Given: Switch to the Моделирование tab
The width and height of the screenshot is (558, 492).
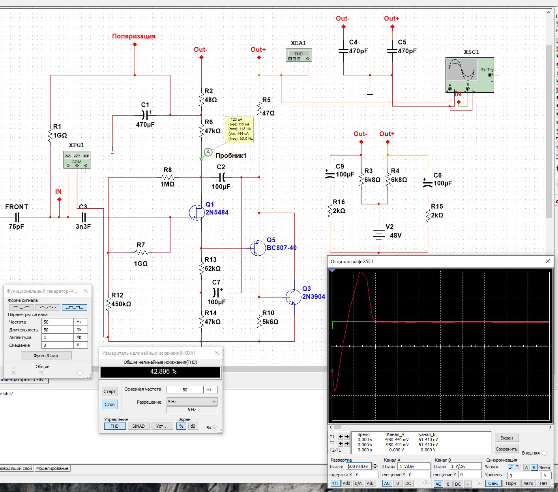Looking at the screenshot, I should 52,468.
